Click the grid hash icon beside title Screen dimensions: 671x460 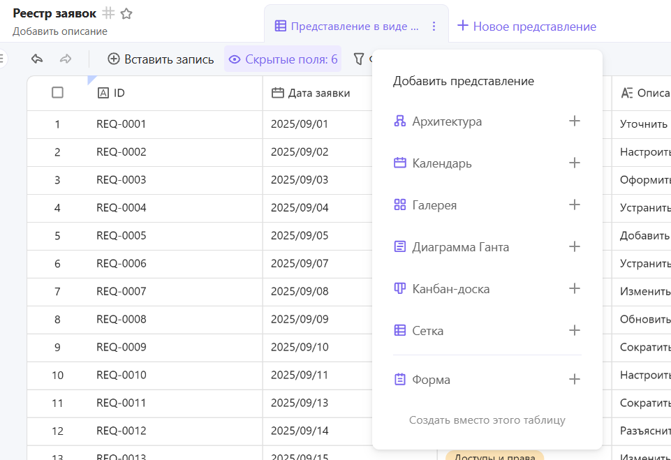(x=108, y=13)
